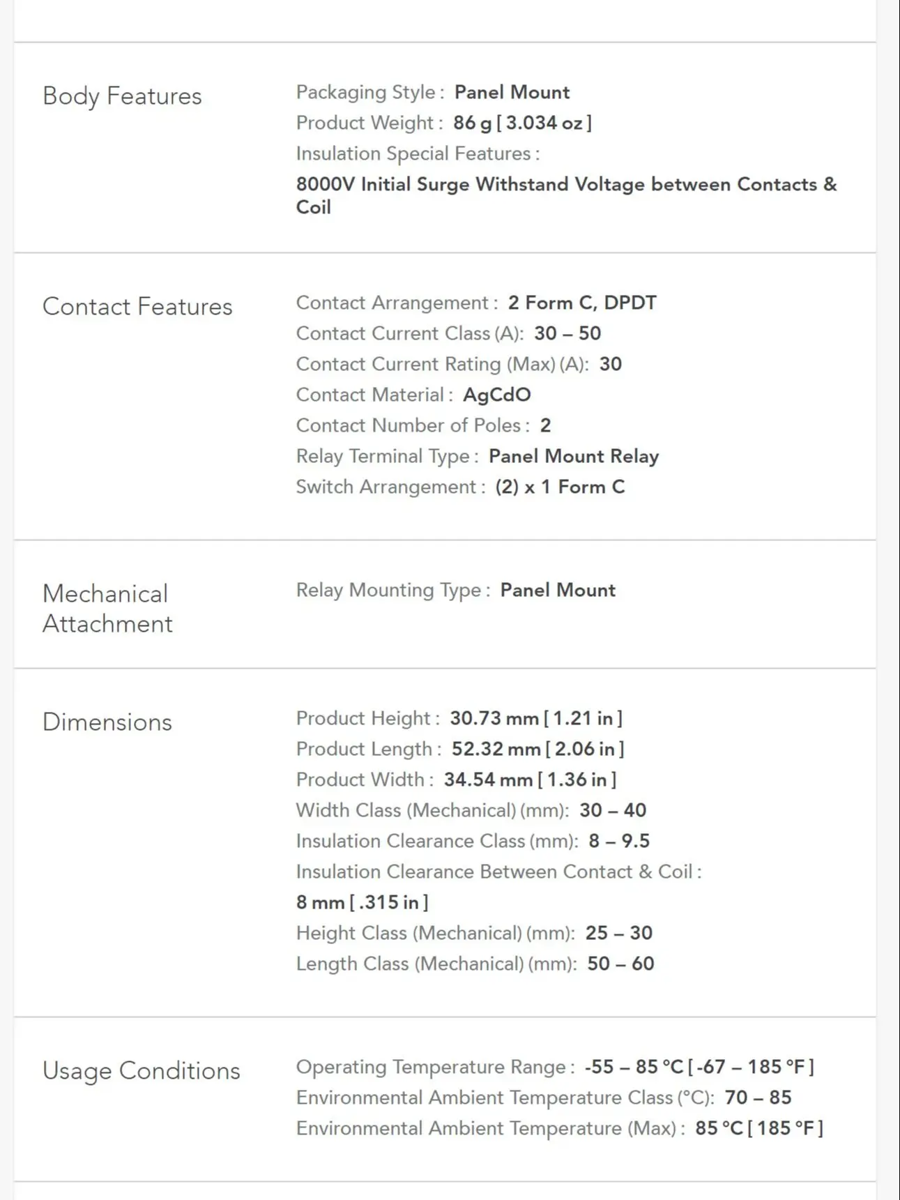Click the Panel Mount Relay terminal type
The height and width of the screenshot is (1200, 900).
pyautogui.click(x=574, y=456)
